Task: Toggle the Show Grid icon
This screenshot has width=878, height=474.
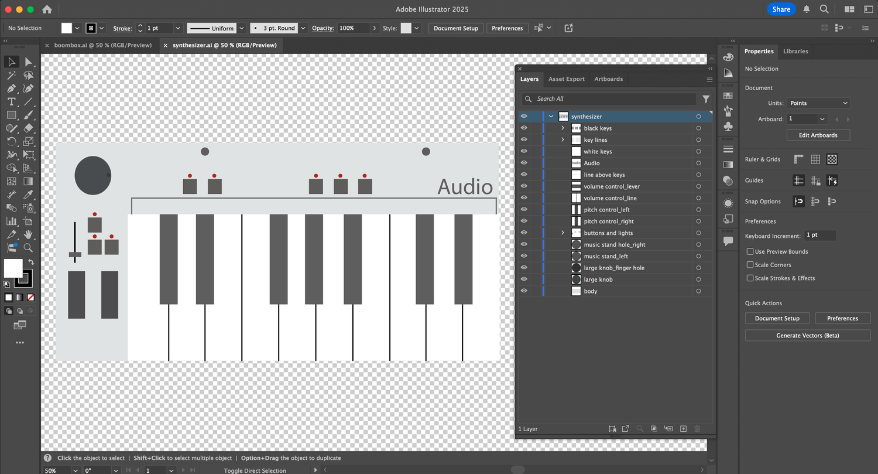Action: pos(815,159)
